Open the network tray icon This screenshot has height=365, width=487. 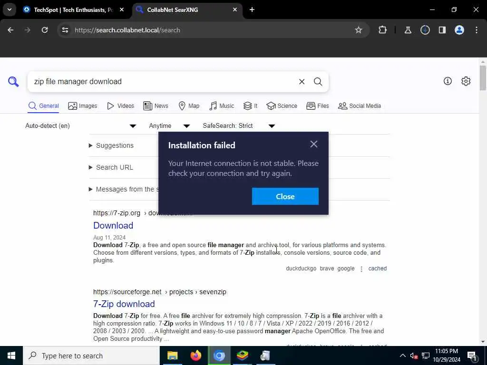pyautogui.click(x=425, y=355)
